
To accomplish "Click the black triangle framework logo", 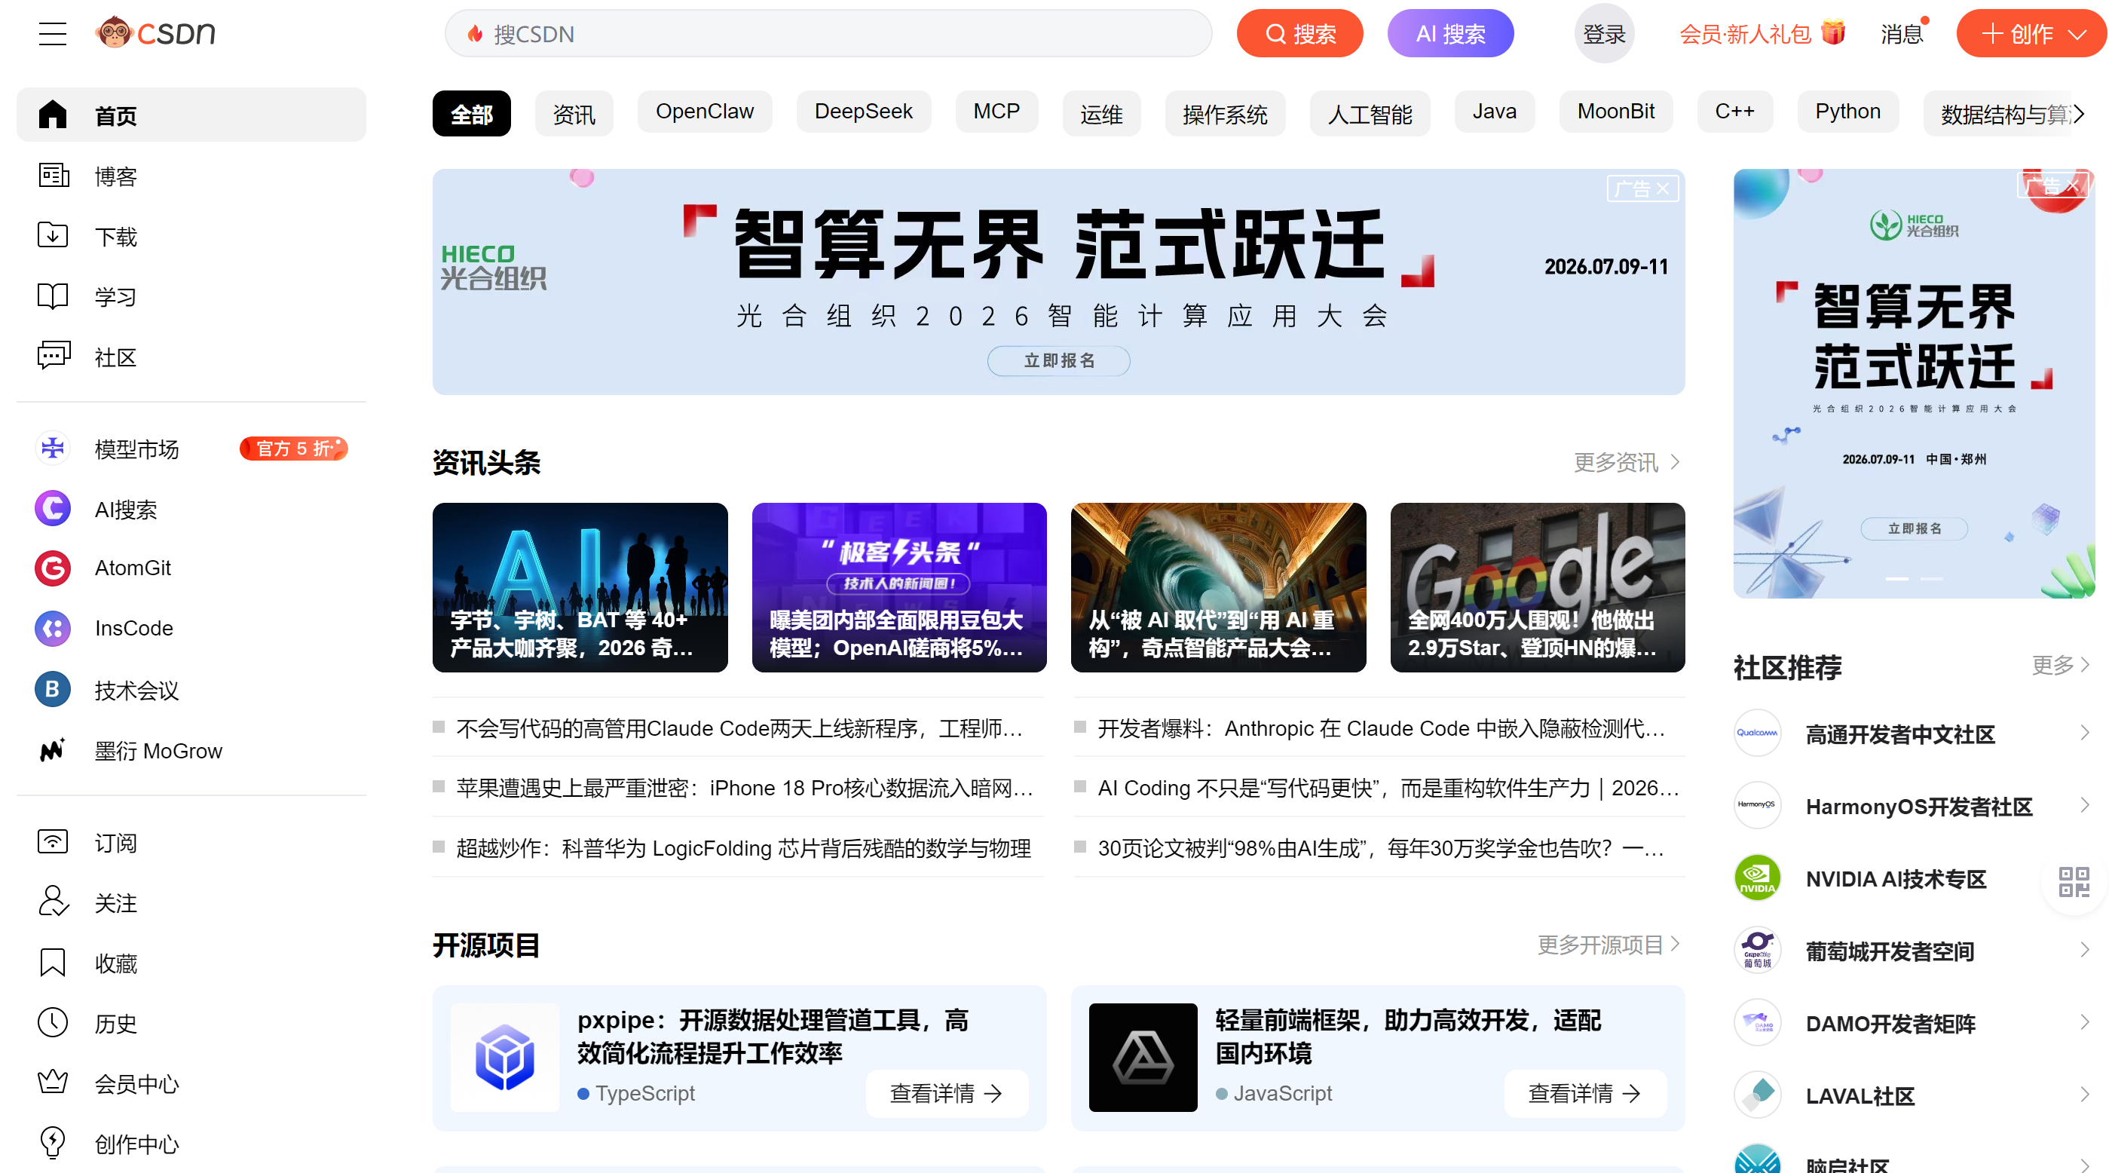I will (1143, 1057).
